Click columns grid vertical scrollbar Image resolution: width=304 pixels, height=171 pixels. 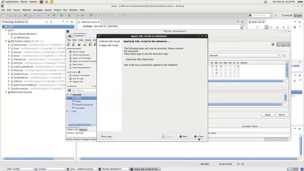[287, 70]
